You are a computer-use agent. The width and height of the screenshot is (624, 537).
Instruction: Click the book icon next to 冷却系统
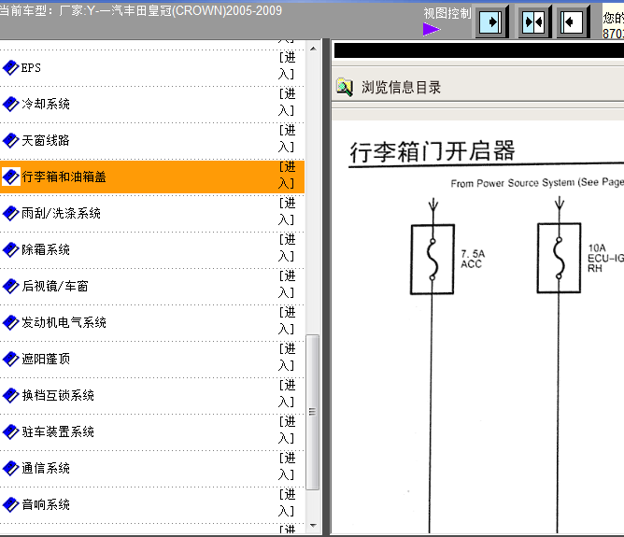10,104
